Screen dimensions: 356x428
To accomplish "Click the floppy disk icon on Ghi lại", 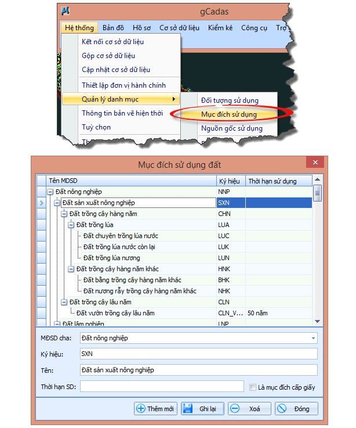I will [x=188, y=409].
